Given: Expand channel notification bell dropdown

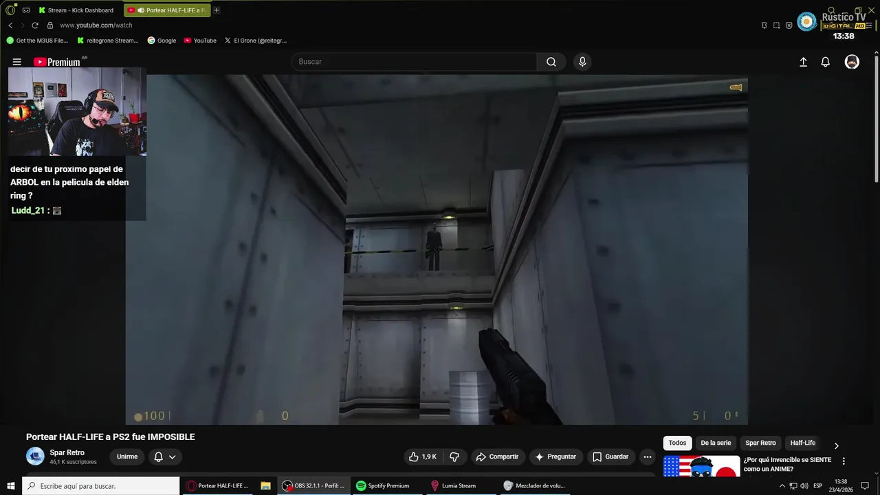Looking at the screenshot, I should (x=165, y=456).
